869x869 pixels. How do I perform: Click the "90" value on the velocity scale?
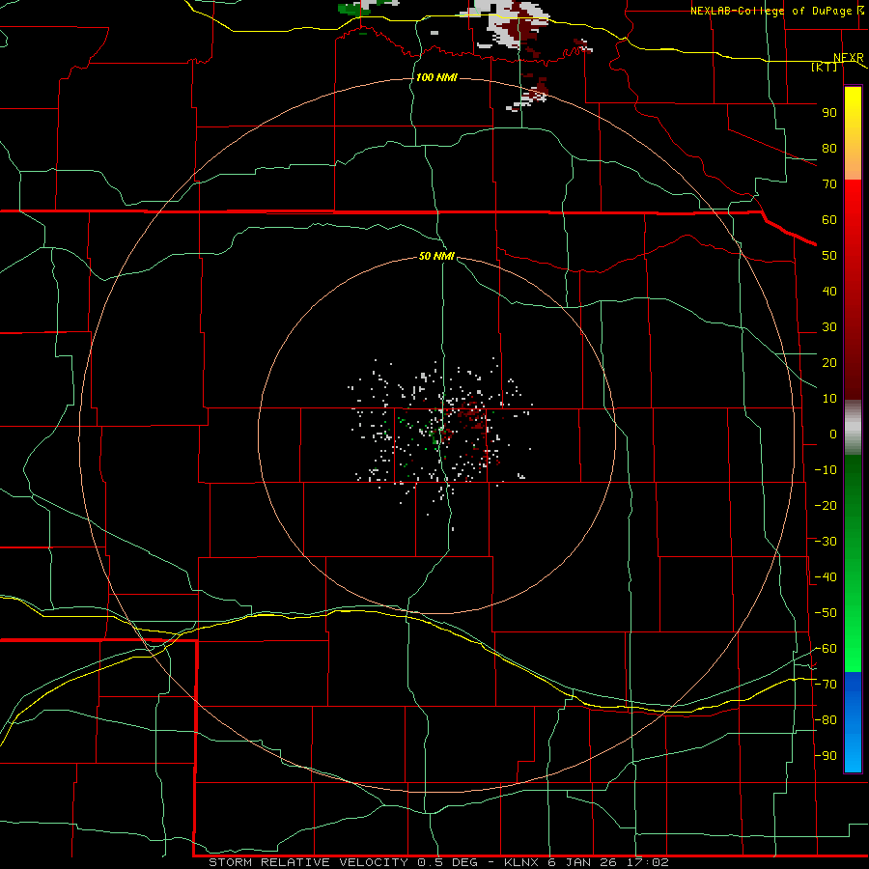click(829, 113)
